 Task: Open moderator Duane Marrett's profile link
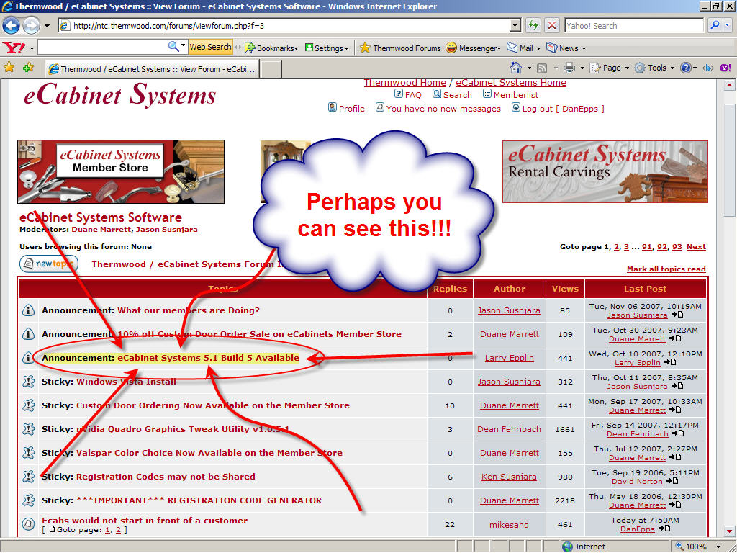pos(101,230)
